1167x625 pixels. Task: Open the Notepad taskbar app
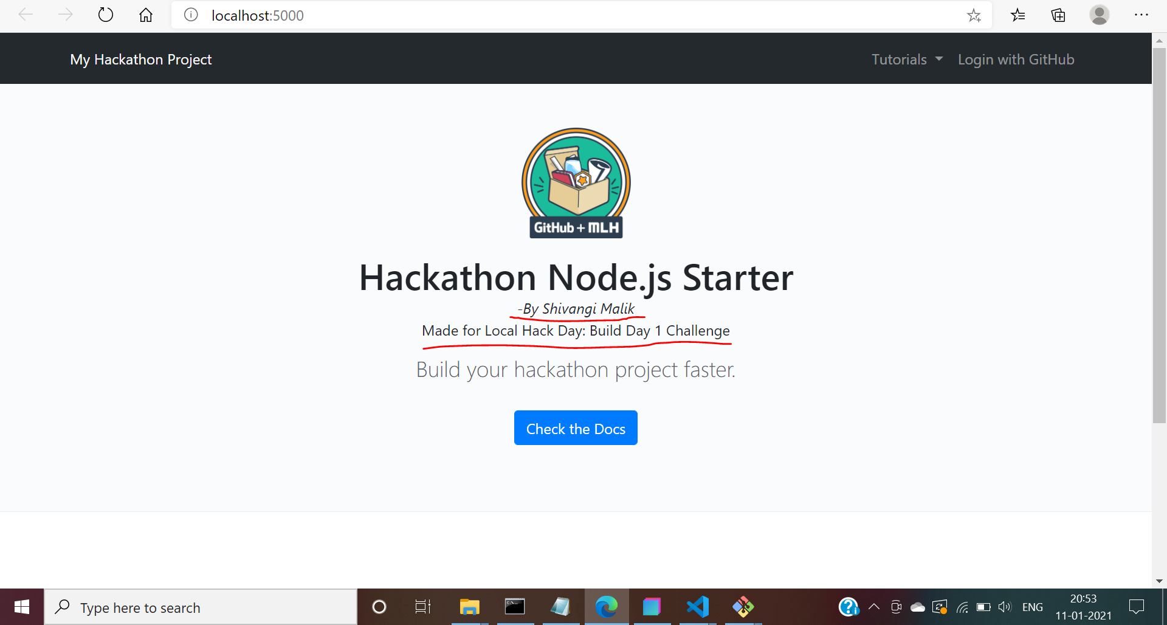click(x=560, y=607)
